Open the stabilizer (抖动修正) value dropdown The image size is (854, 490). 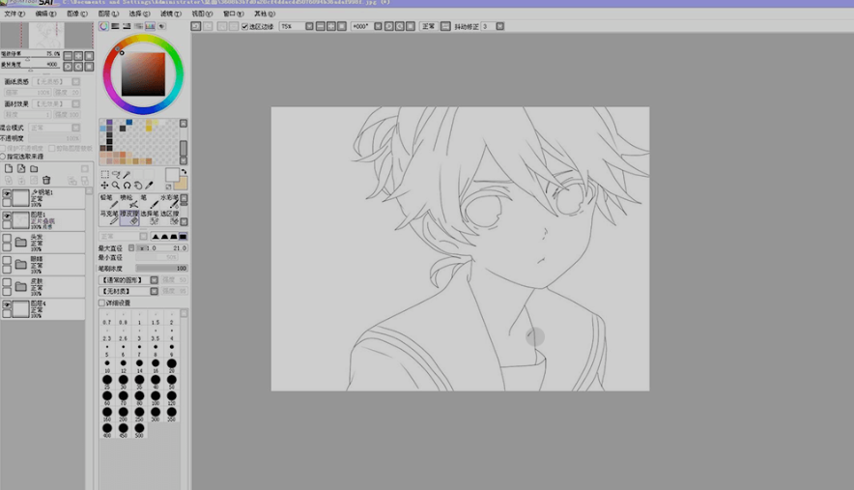[x=500, y=26]
